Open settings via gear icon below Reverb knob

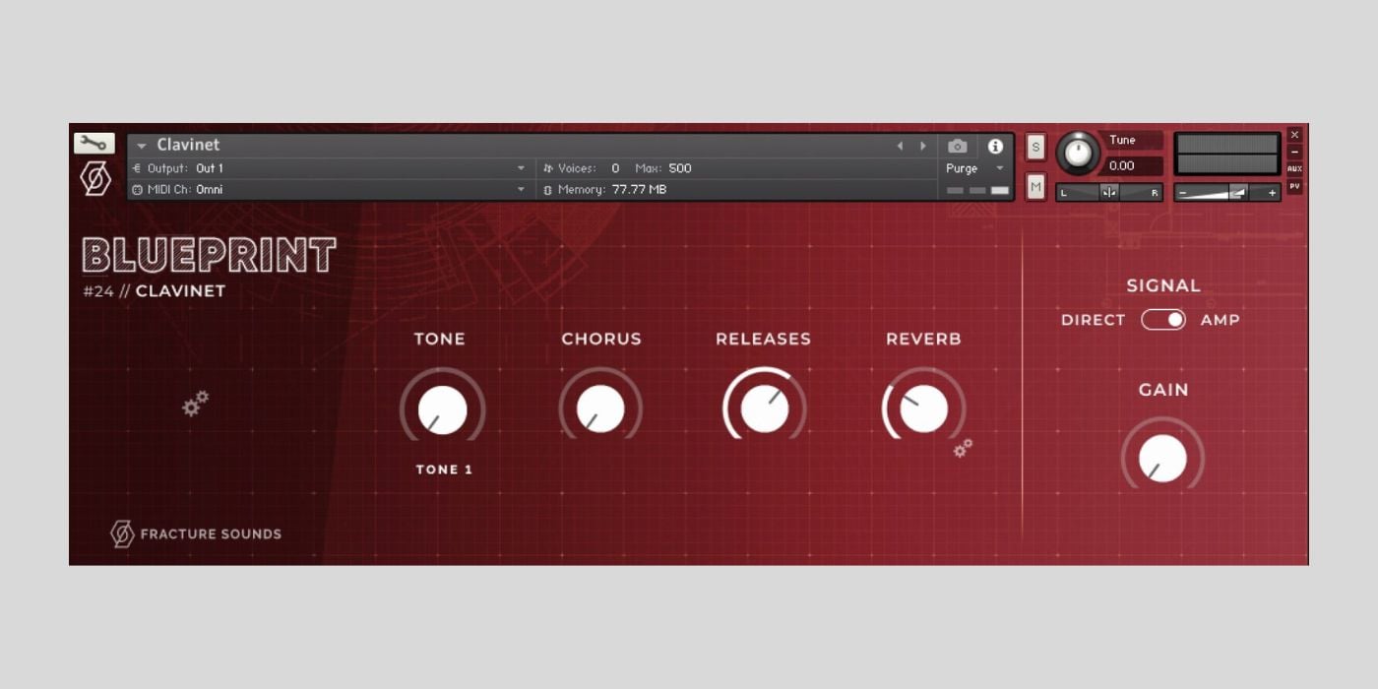[964, 449]
